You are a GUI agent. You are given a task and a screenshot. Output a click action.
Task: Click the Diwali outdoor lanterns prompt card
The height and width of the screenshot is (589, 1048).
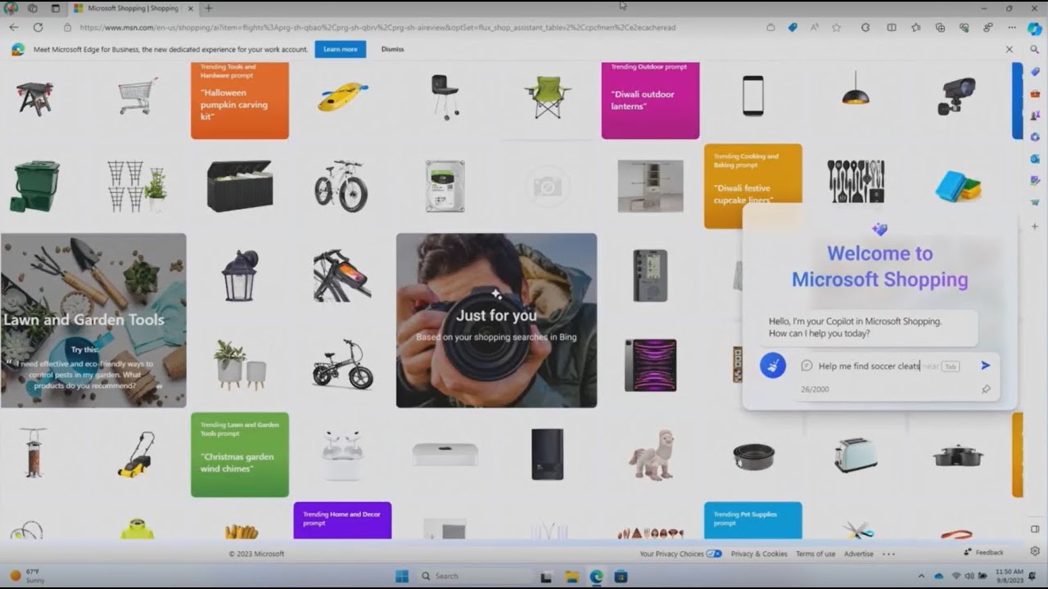(650, 100)
